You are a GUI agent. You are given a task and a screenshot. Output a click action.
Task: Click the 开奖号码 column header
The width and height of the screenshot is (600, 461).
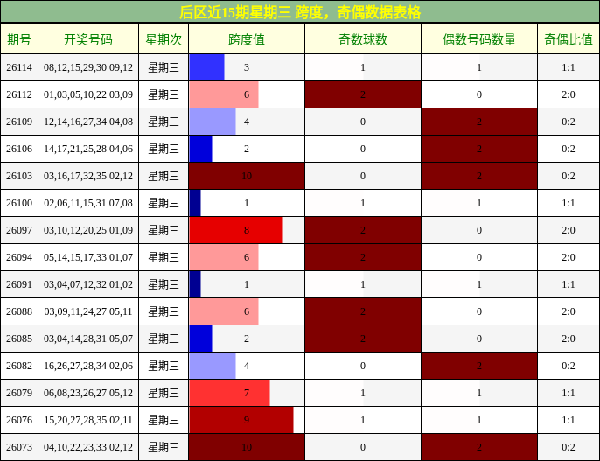(88, 39)
